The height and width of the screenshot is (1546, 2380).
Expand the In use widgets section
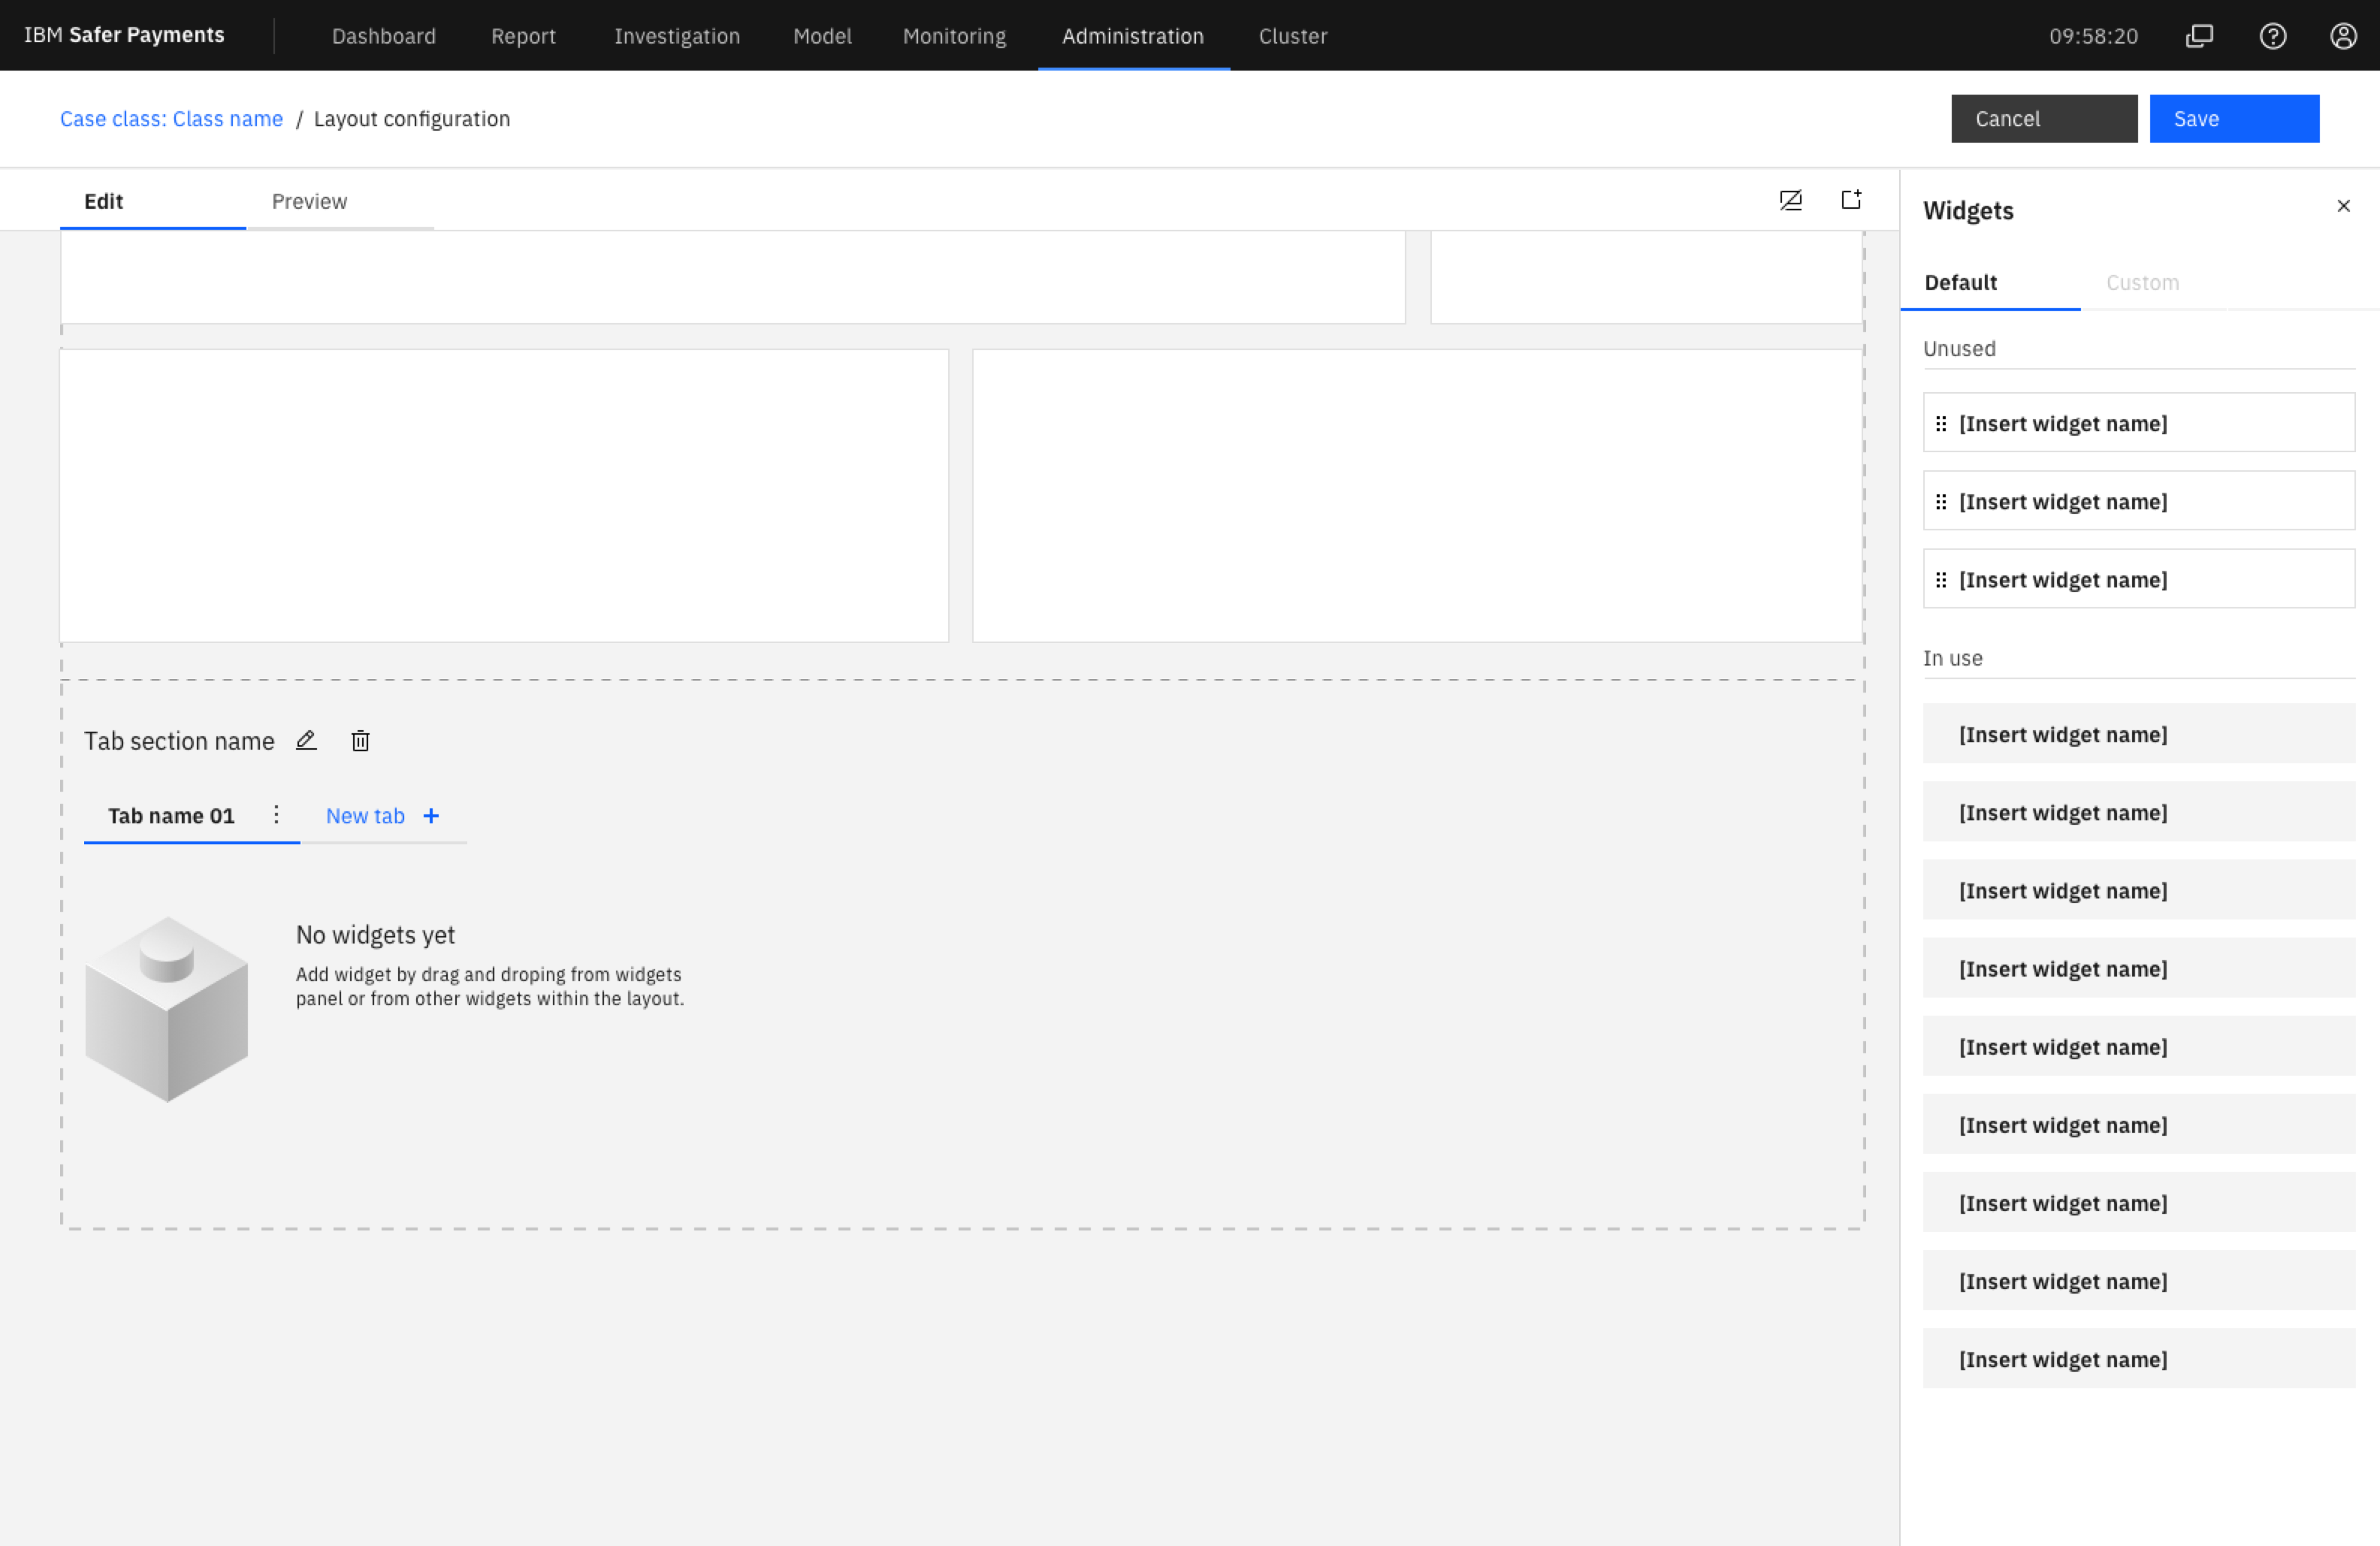click(x=1953, y=656)
